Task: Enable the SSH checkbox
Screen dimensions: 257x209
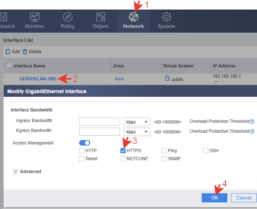Action: point(206,151)
